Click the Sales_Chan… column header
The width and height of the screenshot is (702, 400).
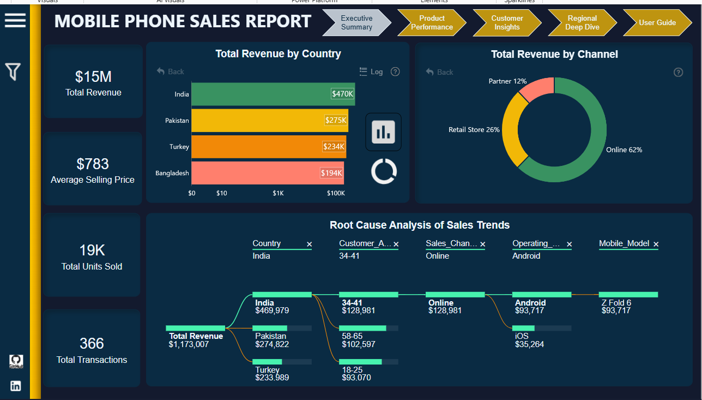451,243
